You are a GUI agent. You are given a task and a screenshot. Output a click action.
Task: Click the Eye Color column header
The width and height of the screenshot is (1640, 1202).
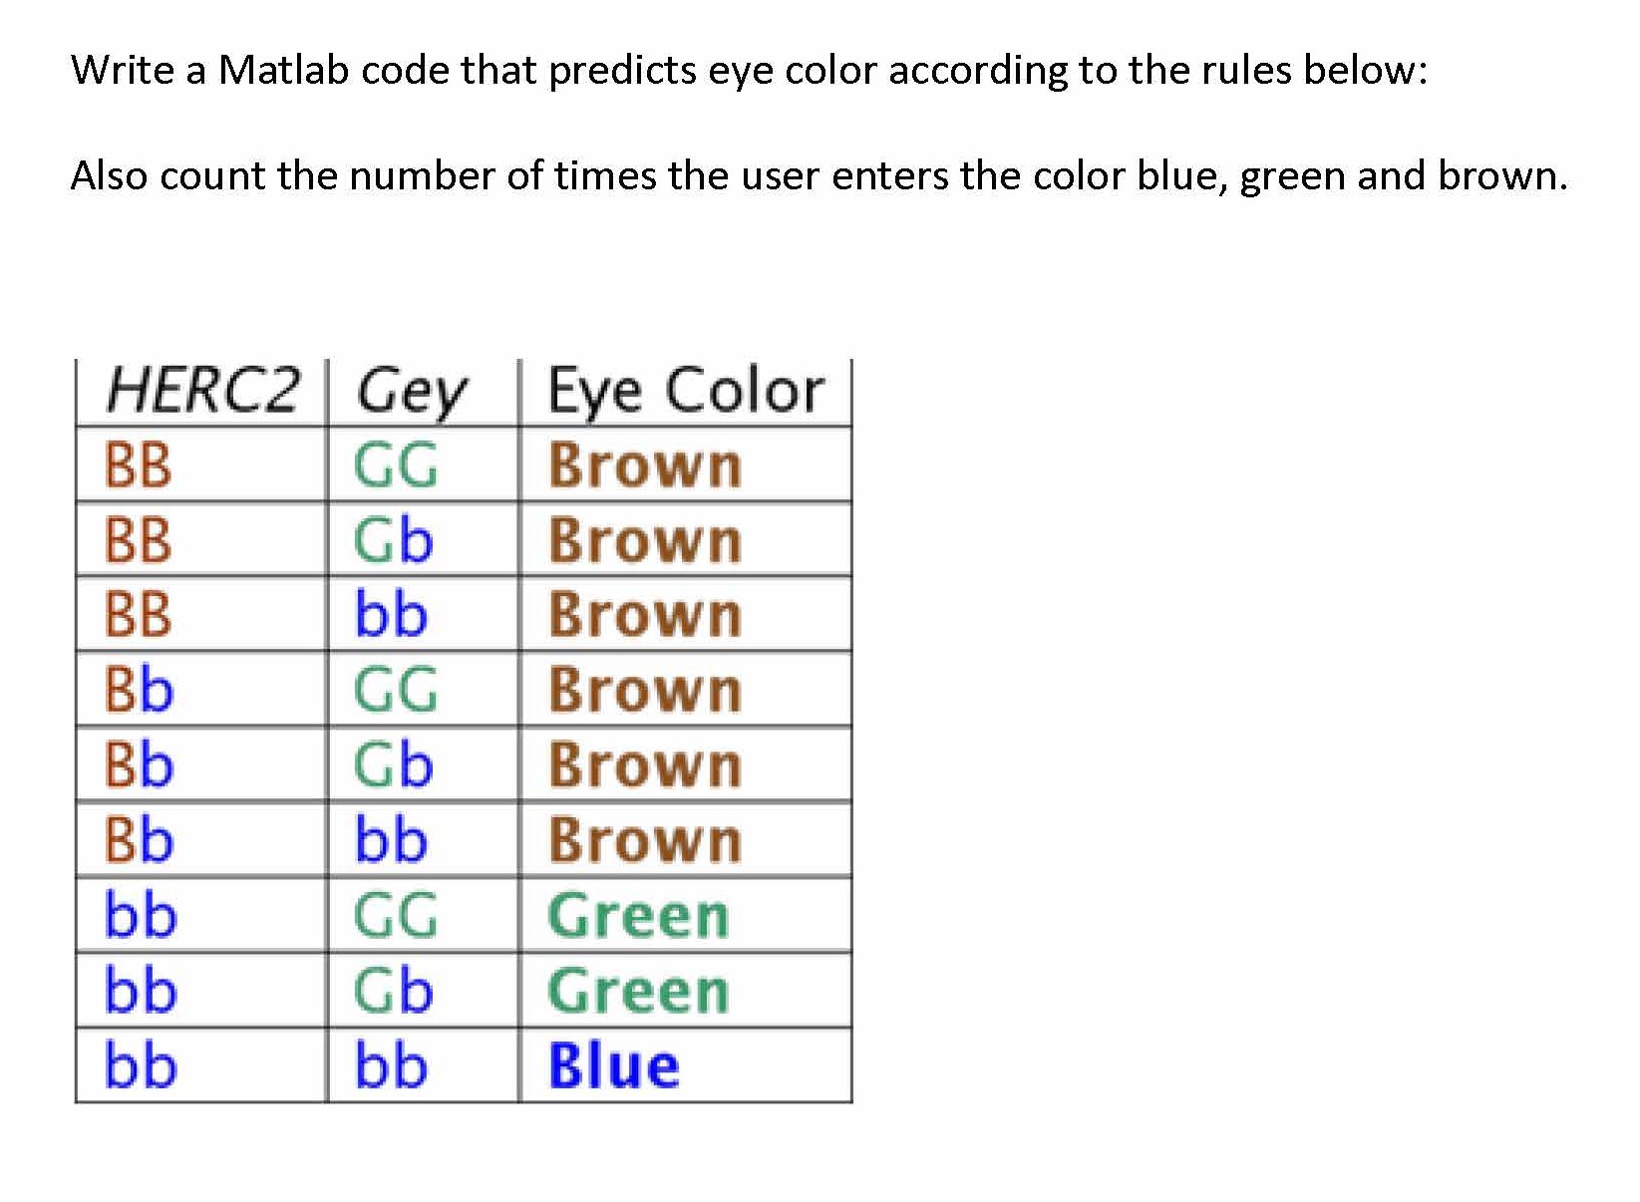pos(686,390)
